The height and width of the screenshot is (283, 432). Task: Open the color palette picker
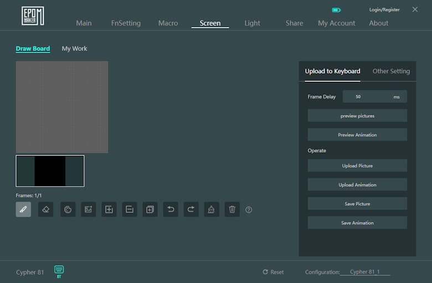(x=68, y=209)
